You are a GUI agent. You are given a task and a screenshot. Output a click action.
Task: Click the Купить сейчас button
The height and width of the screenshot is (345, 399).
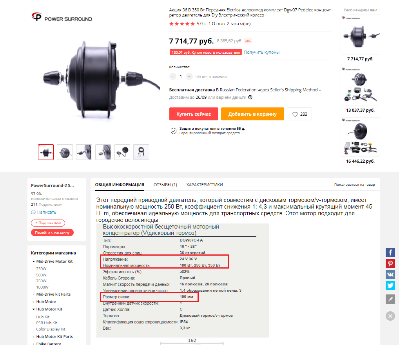point(194,114)
